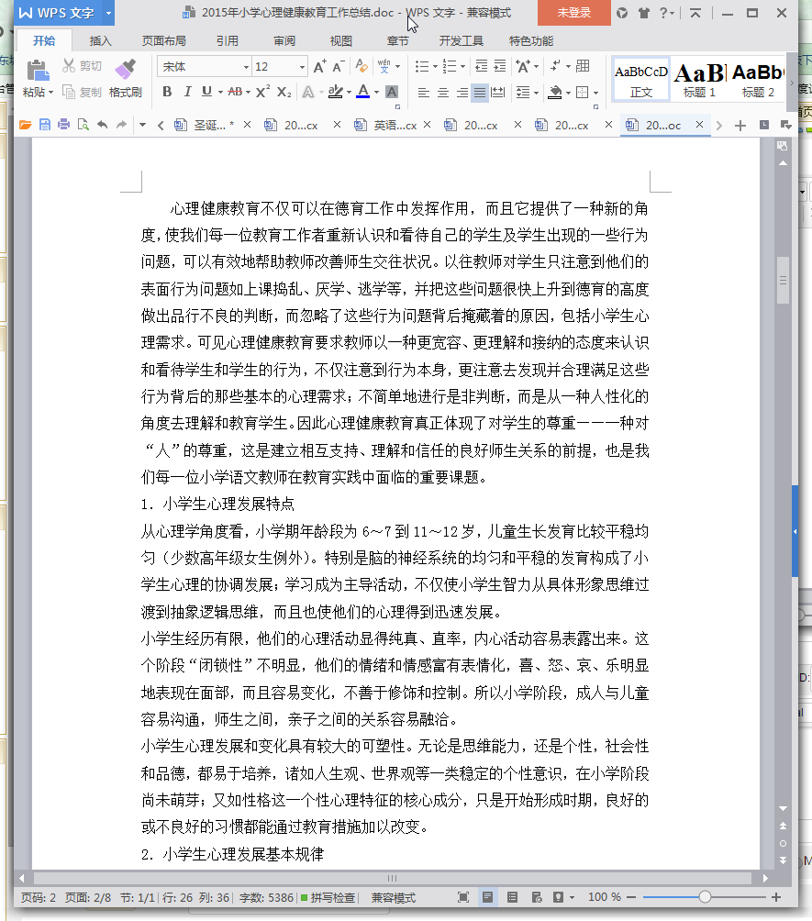The height and width of the screenshot is (921, 812).
Task: Open the font size dropdown
Action: tap(302, 67)
